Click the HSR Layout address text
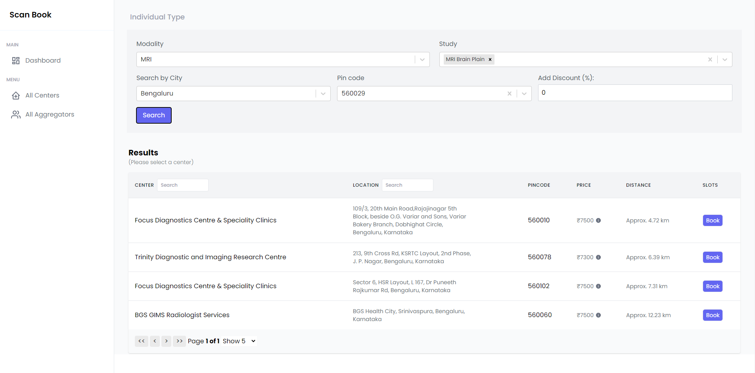Image resolution: width=755 pixels, height=373 pixels. (404, 286)
